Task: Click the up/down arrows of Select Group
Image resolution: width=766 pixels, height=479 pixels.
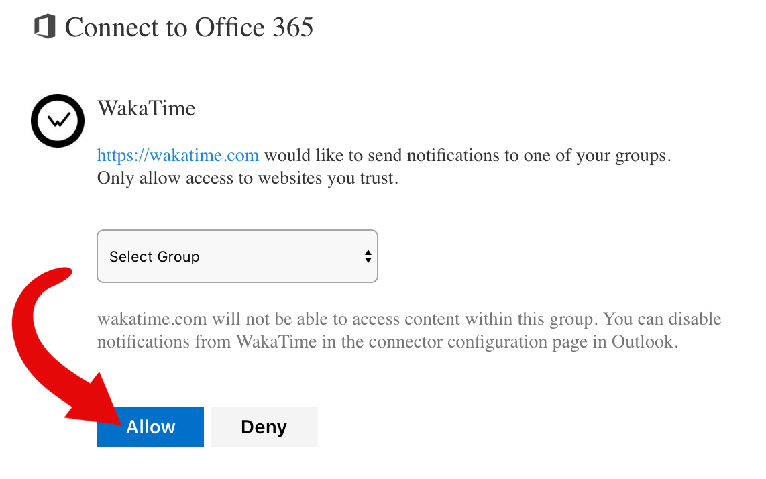Action: 368,256
